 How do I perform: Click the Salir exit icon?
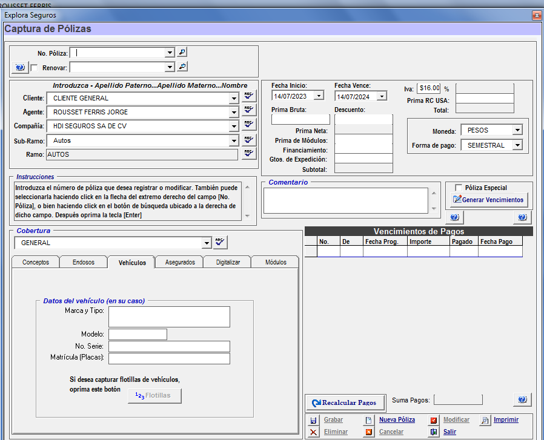(434, 432)
